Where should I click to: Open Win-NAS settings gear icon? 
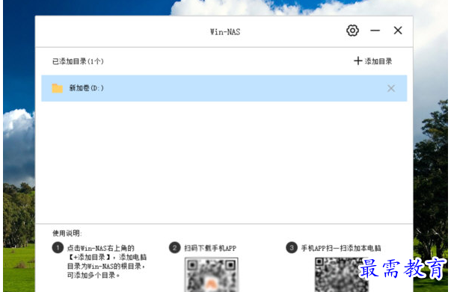click(352, 31)
